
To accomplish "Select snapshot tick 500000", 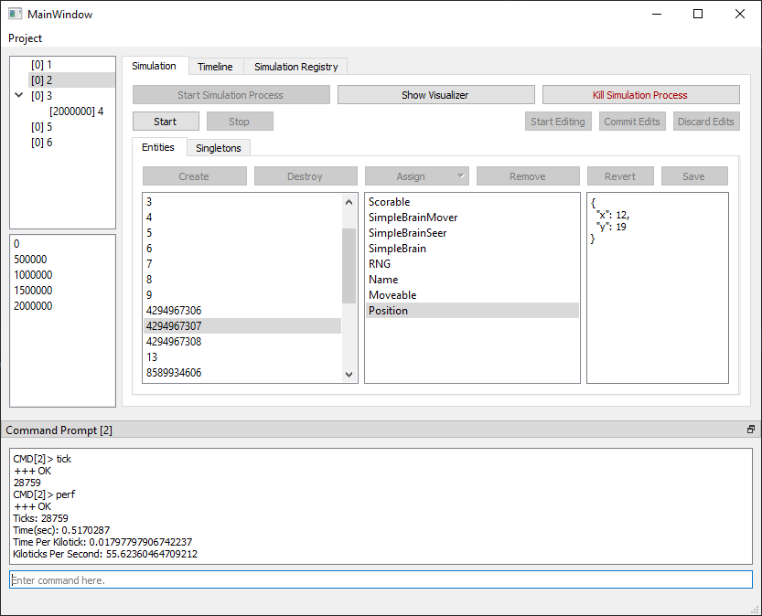I will point(62,260).
